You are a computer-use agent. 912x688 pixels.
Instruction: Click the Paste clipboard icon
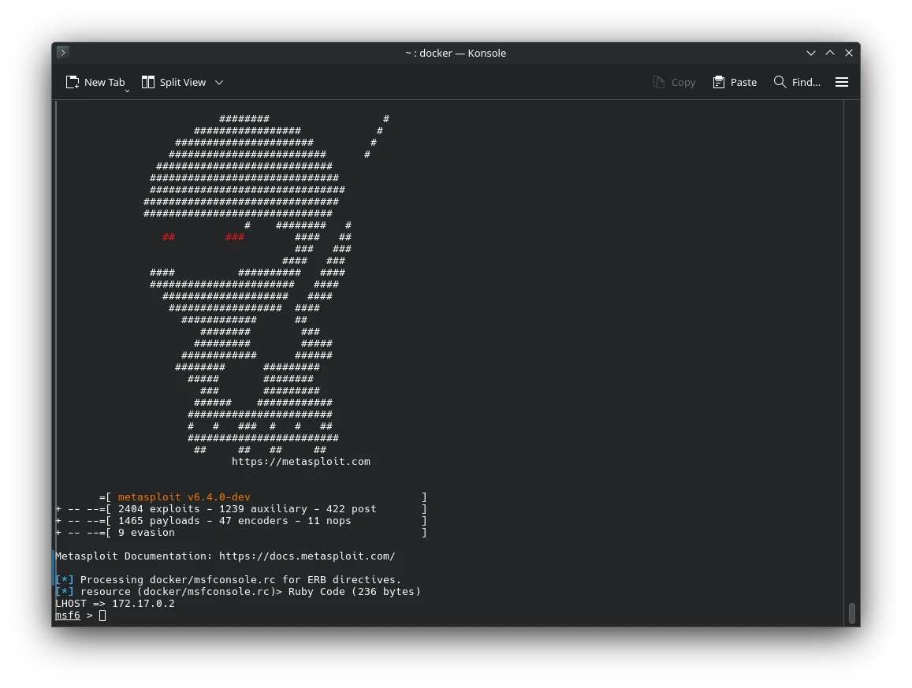[x=719, y=82]
